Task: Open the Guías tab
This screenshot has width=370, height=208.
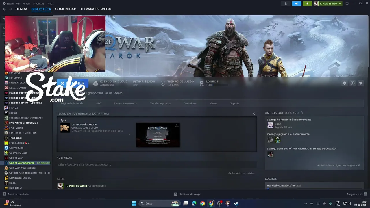Action: 214,103
